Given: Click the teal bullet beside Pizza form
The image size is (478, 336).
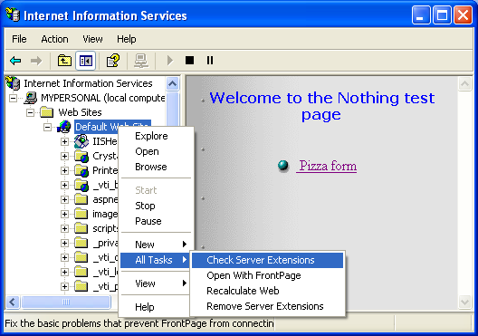Looking at the screenshot, I should 283,165.
